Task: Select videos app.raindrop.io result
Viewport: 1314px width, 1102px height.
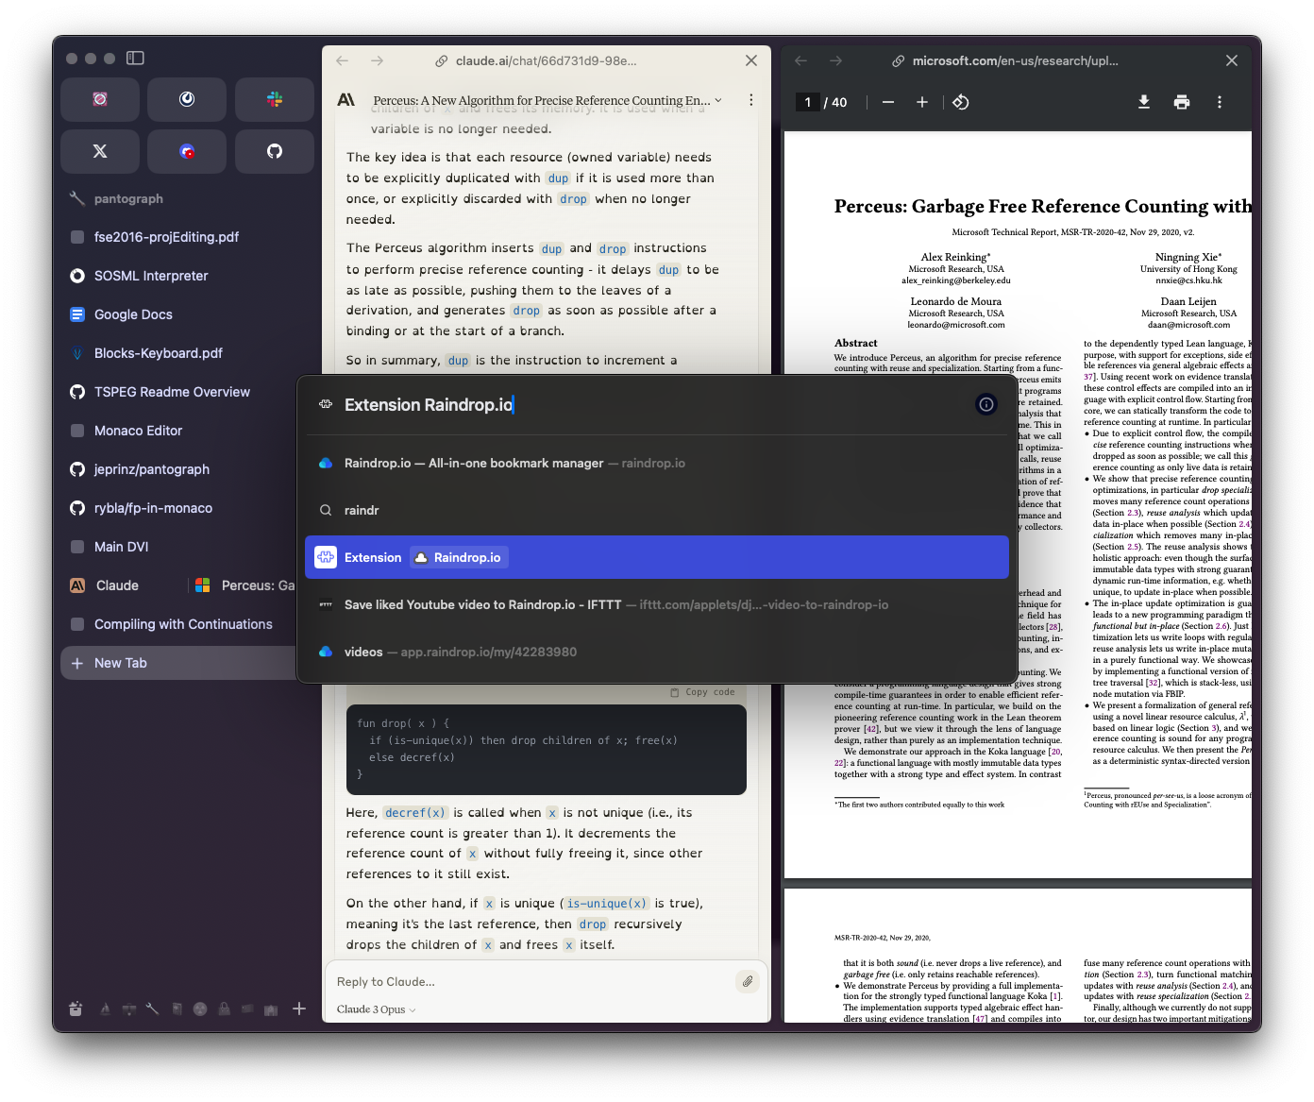Action: (657, 652)
